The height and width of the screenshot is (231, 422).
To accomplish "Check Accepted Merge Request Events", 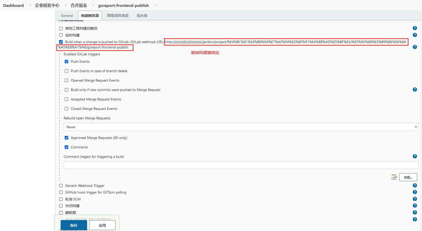I will coord(66,99).
